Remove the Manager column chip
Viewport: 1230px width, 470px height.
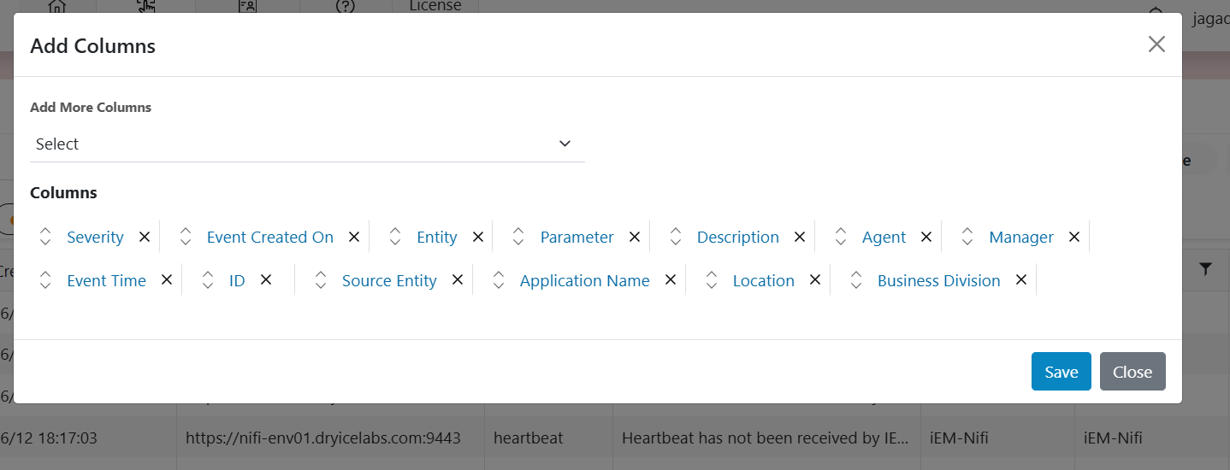coord(1074,237)
